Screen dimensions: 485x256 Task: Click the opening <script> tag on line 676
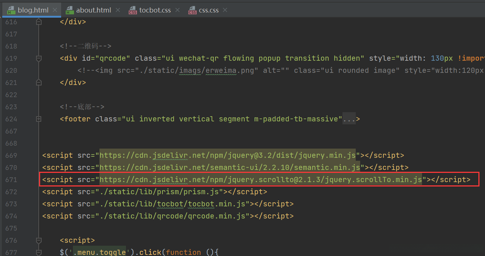(77, 240)
